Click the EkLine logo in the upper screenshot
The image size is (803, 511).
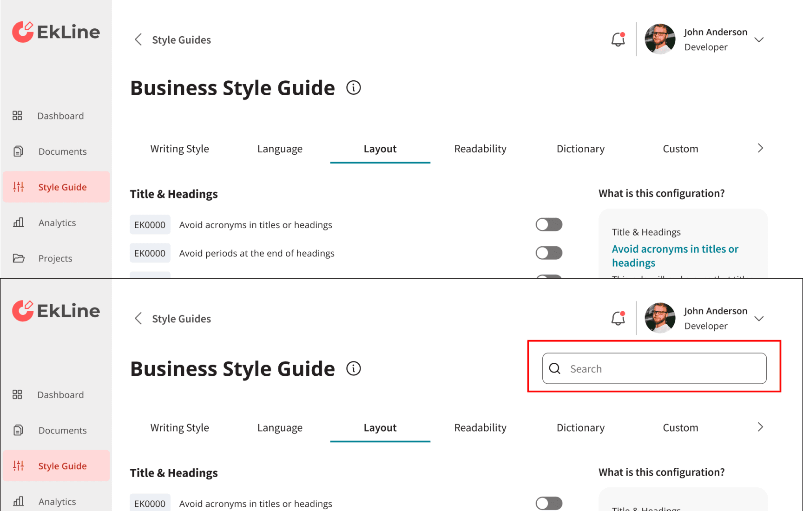pyautogui.click(x=56, y=32)
